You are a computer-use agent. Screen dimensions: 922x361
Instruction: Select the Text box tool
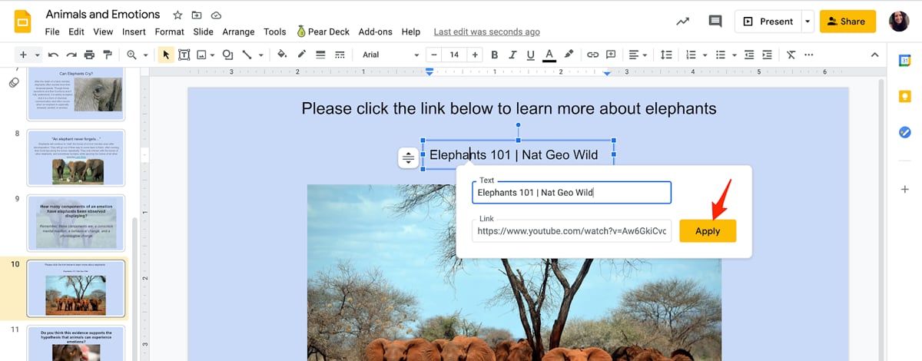[x=184, y=55]
